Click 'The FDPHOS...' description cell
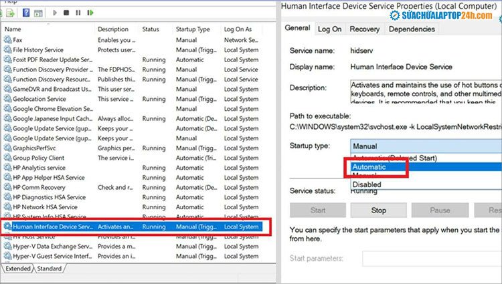The width and height of the screenshot is (502, 284). click(116, 69)
